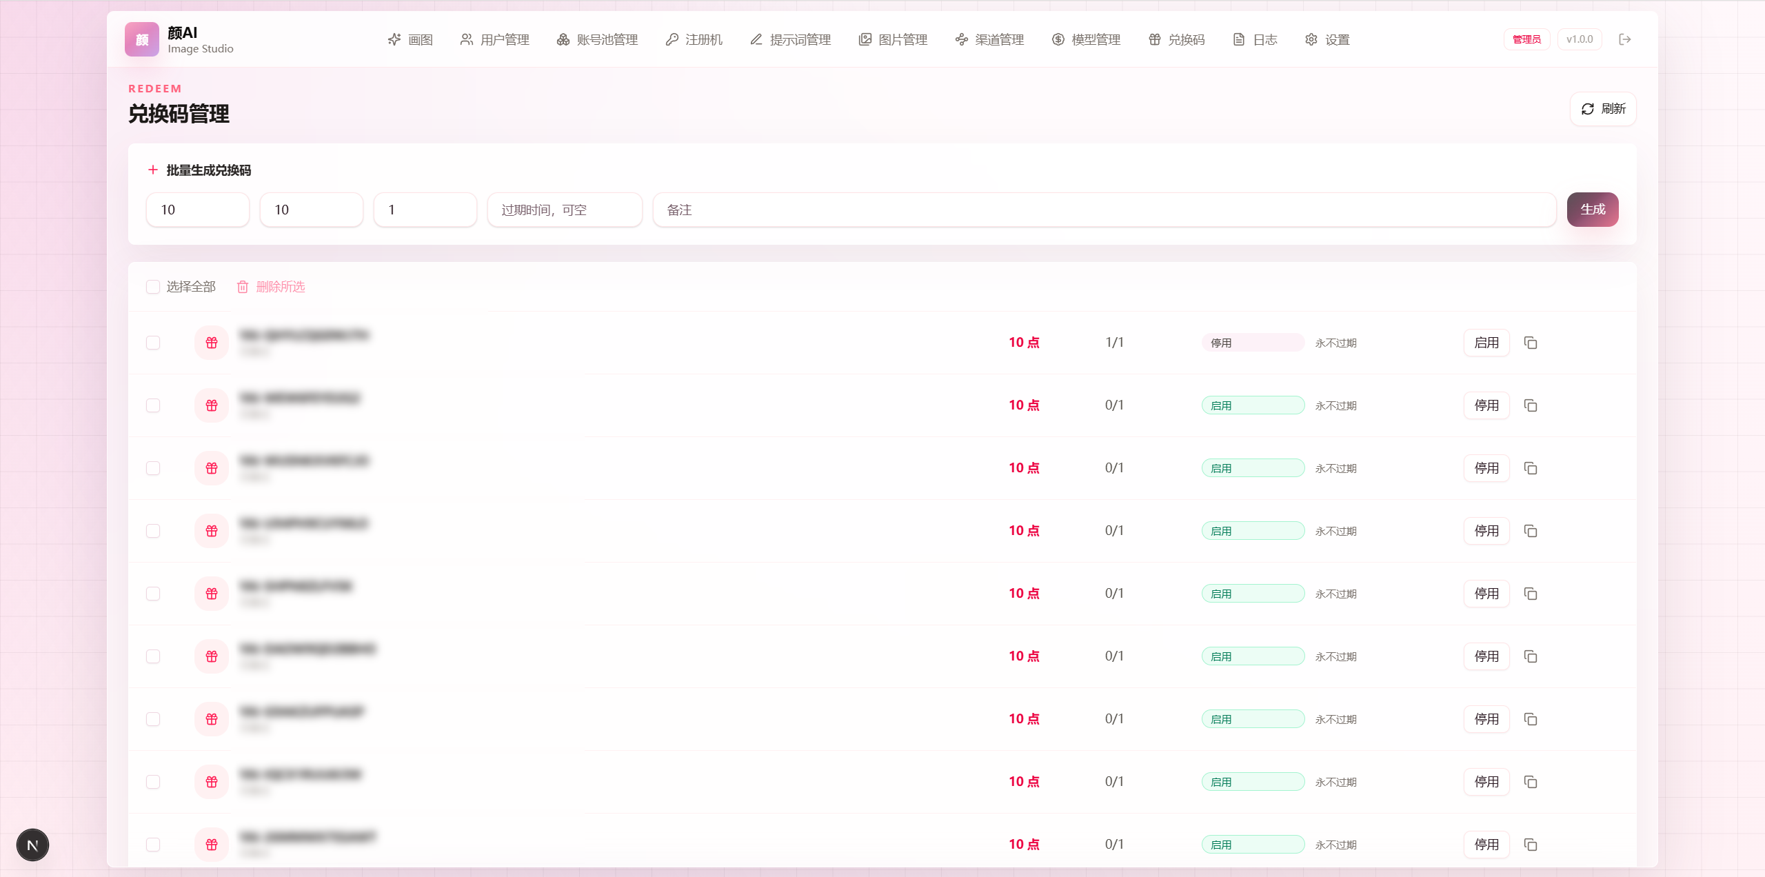
Task: Tick the 选择全部 checkbox
Action: [x=153, y=287]
